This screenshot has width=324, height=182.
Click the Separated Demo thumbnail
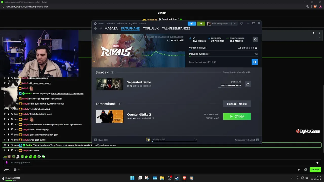(110, 84)
